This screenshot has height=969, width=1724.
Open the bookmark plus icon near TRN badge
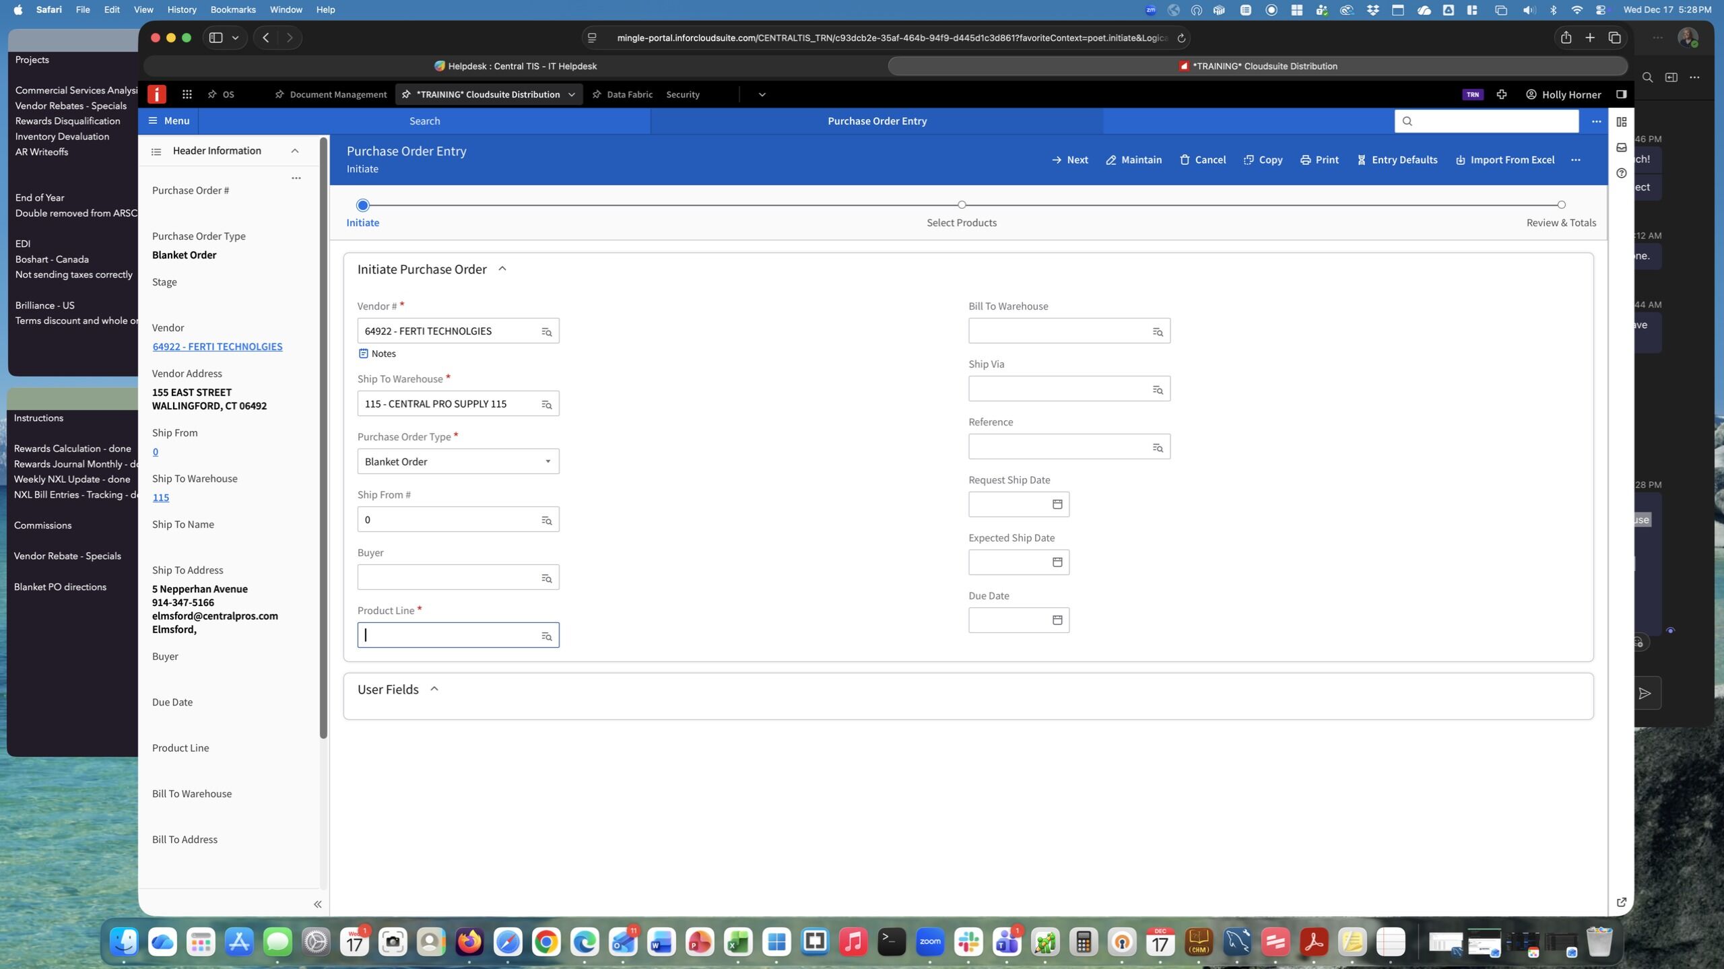1501,94
